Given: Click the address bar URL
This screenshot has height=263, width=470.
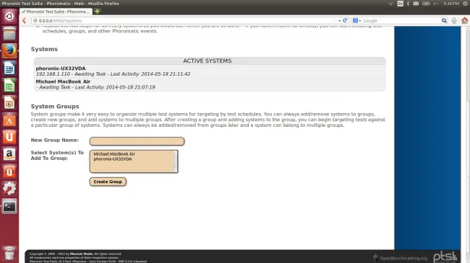Looking at the screenshot, I should (x=60, y=21).
